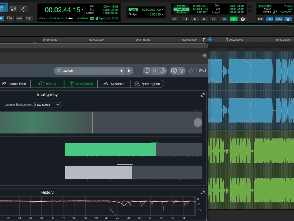Return to zero in transport
294x221 pixels.
click(185, 19)
